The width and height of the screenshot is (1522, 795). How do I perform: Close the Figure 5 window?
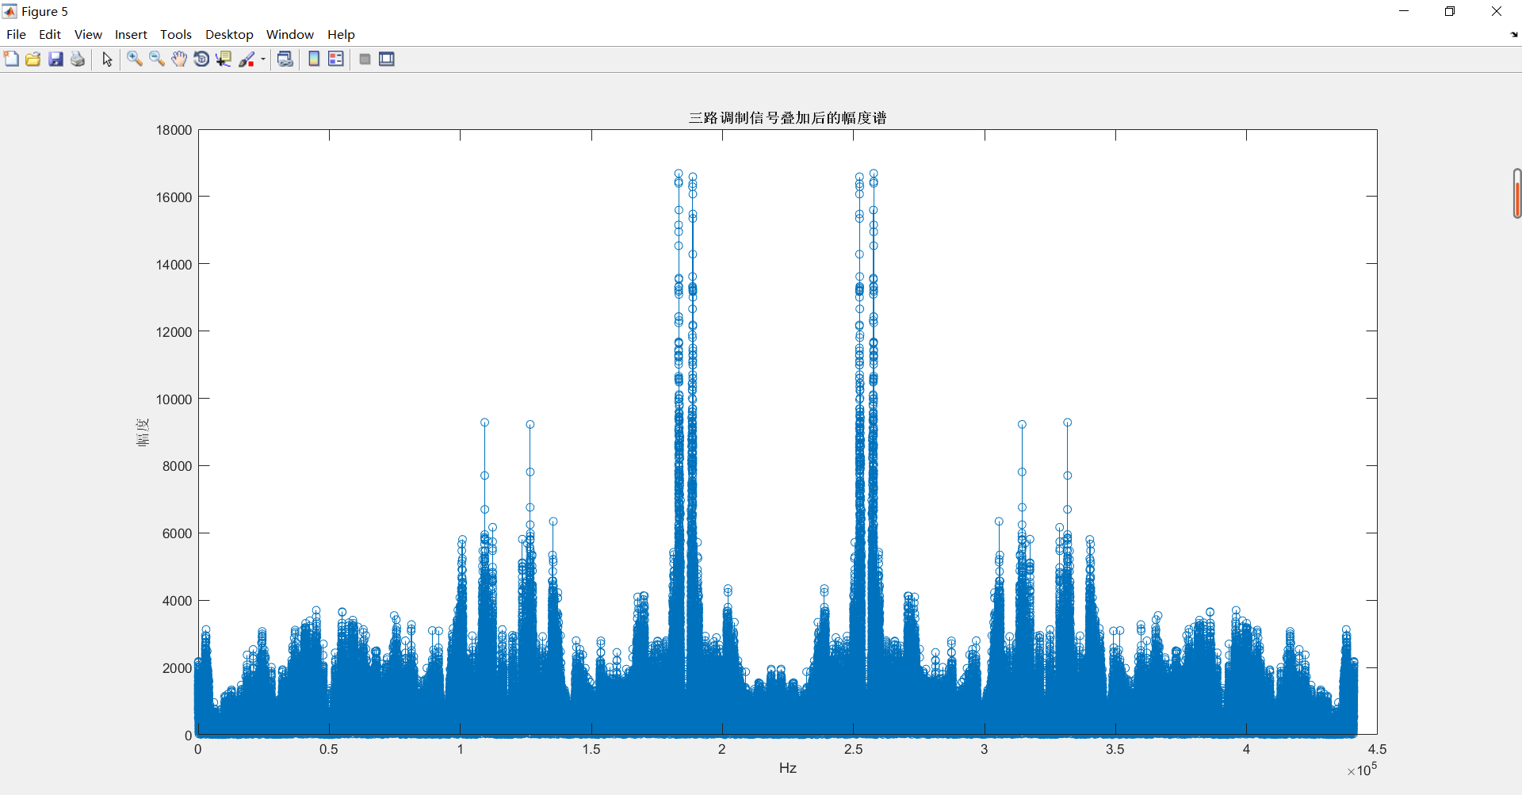[1497, 11]
